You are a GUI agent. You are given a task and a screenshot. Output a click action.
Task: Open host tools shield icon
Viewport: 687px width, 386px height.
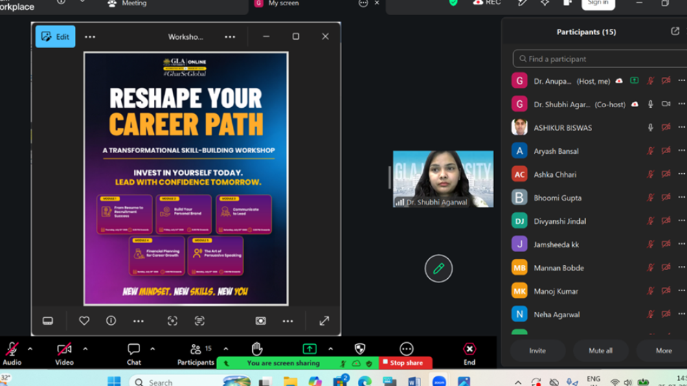[360, 349]
